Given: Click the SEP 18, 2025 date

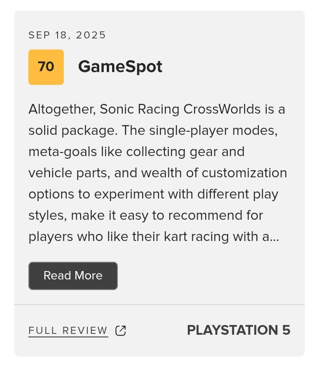Looking at the screenshot, I should tap(67, 35).
